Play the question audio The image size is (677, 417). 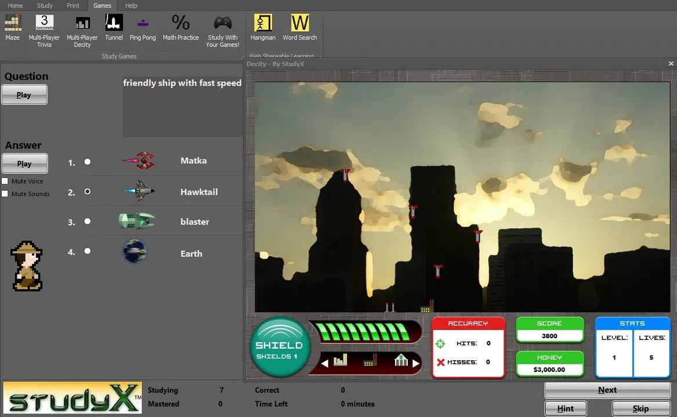click(x=24, y=94)
